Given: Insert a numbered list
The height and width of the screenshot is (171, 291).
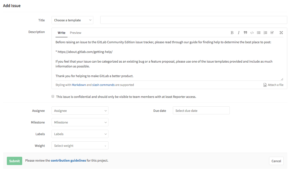Looking at the screenshot, I should click(265, 32).
